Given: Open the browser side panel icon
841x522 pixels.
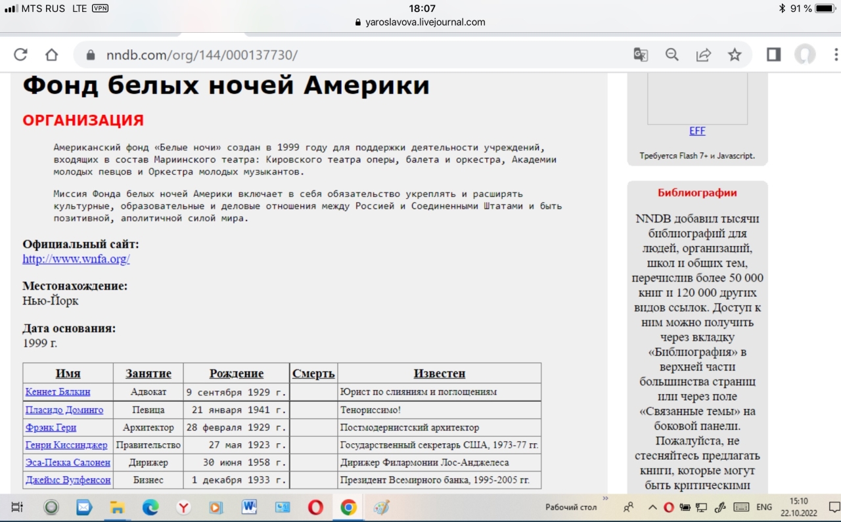Looking at the screenshot, I should tap(773, 54).
